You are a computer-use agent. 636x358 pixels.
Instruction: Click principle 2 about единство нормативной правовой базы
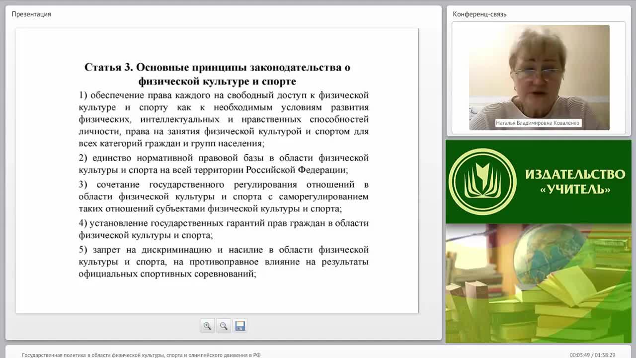(224, 164)
